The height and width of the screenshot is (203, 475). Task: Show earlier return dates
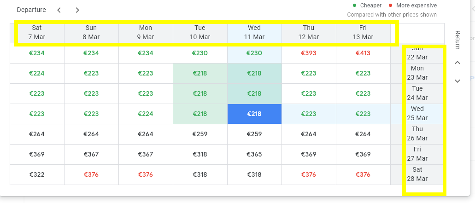tap(457, 63)
